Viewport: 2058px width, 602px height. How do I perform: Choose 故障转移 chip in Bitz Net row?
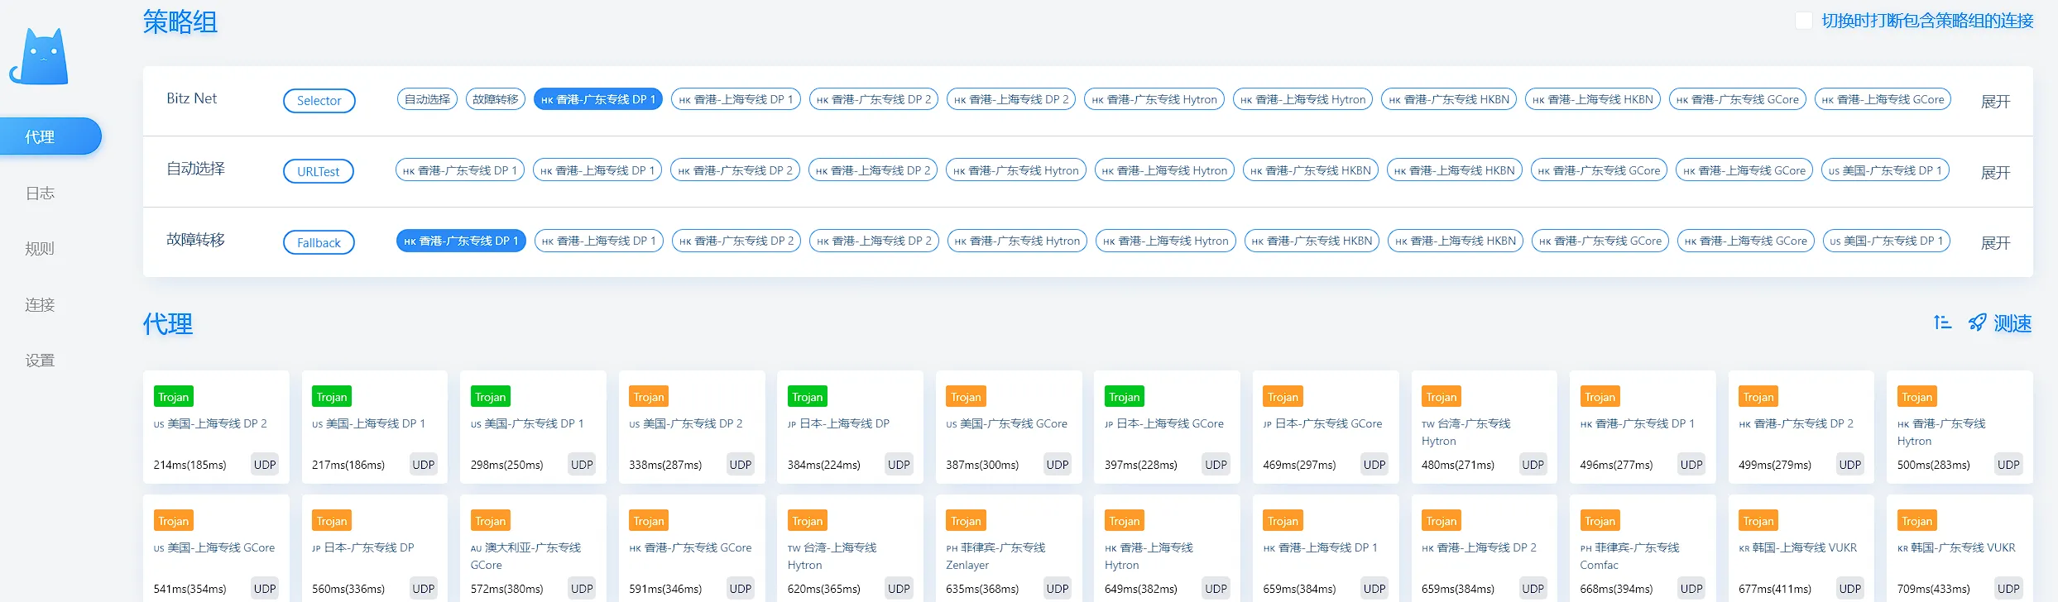pos(495,99)
